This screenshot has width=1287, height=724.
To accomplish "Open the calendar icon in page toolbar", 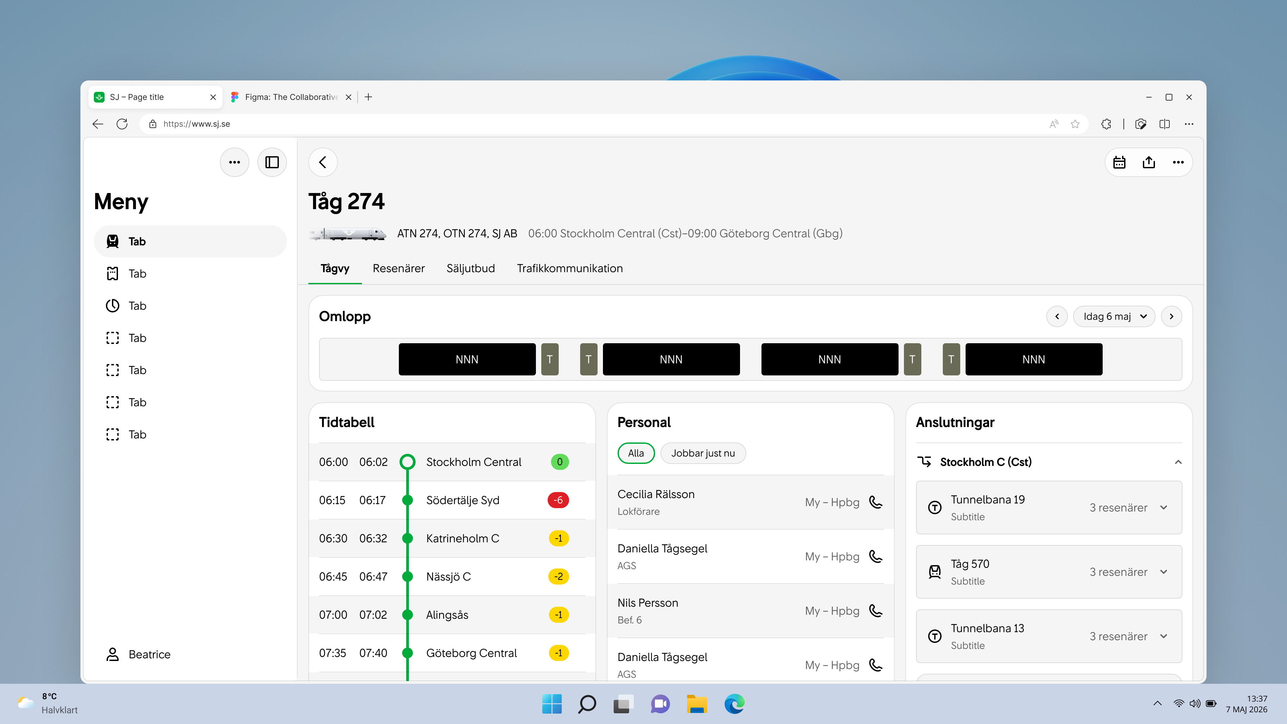I will [1119, 162].
